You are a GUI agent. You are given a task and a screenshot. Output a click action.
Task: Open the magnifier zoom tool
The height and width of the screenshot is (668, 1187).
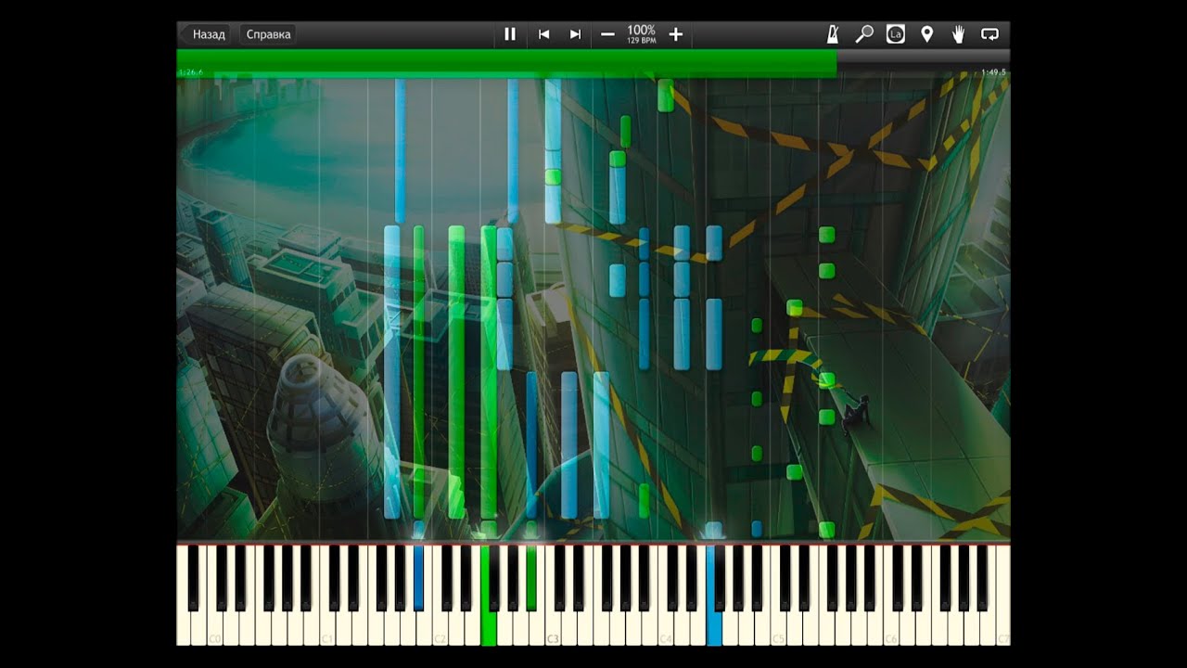pyautogui.click(x=864, y=34)
